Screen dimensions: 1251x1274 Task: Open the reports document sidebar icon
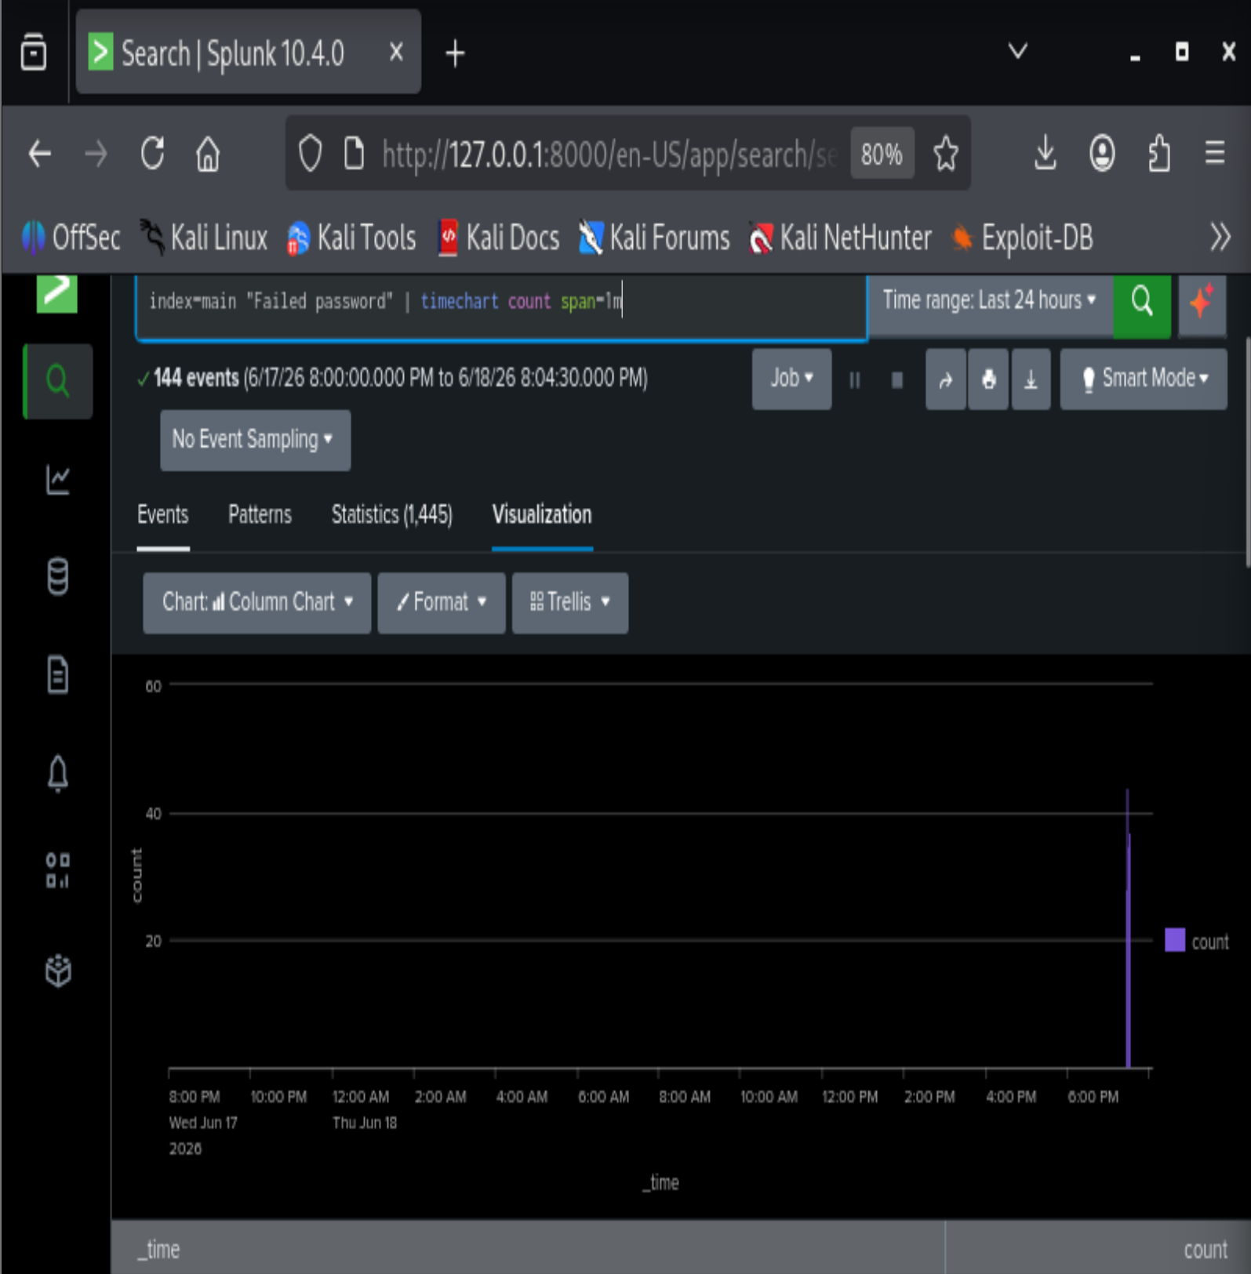coord(58,675)
